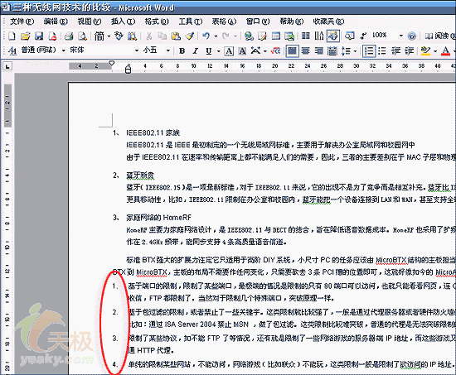Screen dimensions: 456x375
Task: Open the Document Map icon
Action: pos(350,36)
